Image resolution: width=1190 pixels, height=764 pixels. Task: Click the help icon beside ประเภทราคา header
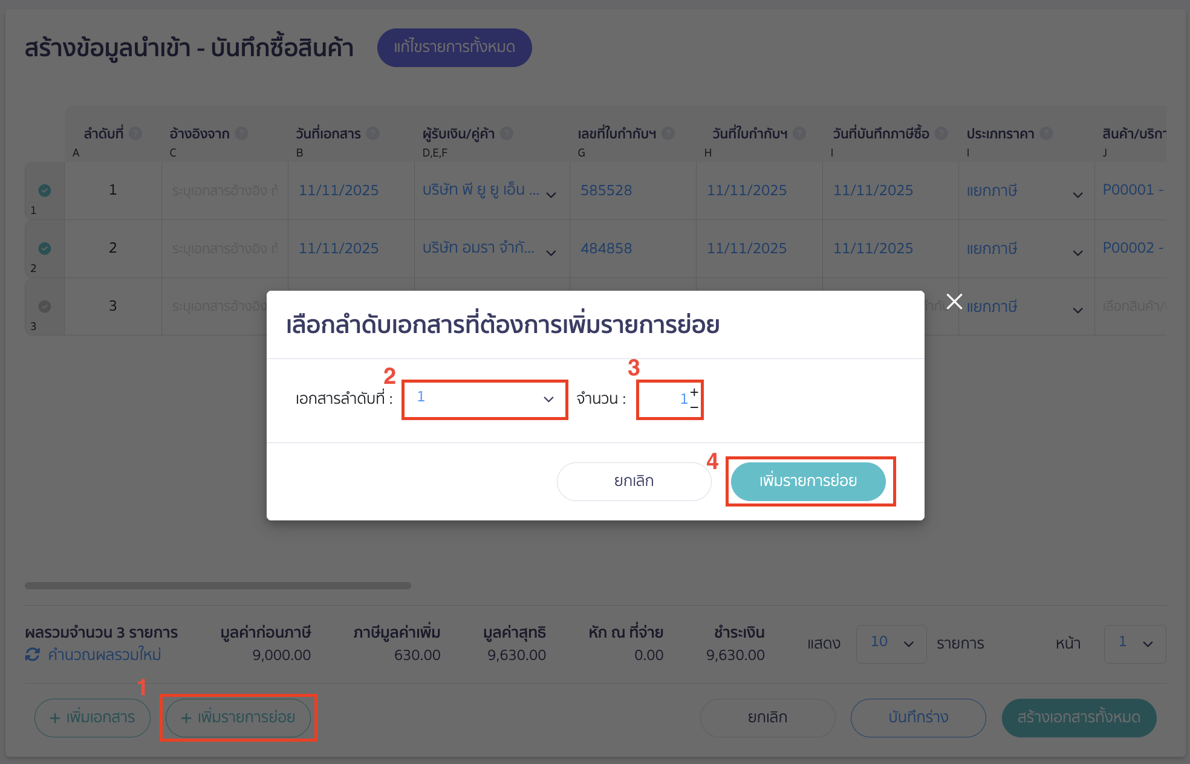pyautogui.click(x=1045, y=133)
